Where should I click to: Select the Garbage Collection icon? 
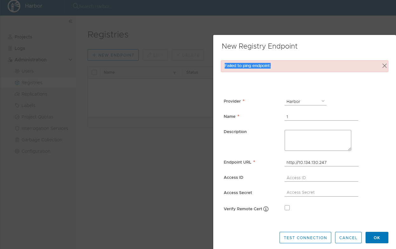18,140
